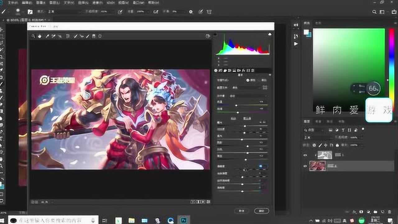Select the top layer's grayscale thumbnail
398x224 pixels.
325,155
